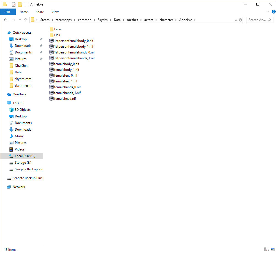Image resolution: width=277 pixels, height=253 pixels.
Task: Select Local Disk (C:) drive
Action: click(x=22, y=156)
